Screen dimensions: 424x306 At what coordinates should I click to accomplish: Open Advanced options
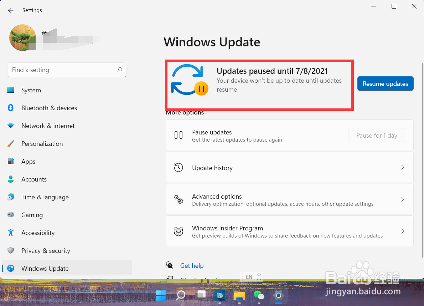290,199
